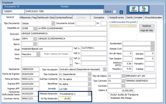
Task: Click the Estrato field
Action: 150,54
